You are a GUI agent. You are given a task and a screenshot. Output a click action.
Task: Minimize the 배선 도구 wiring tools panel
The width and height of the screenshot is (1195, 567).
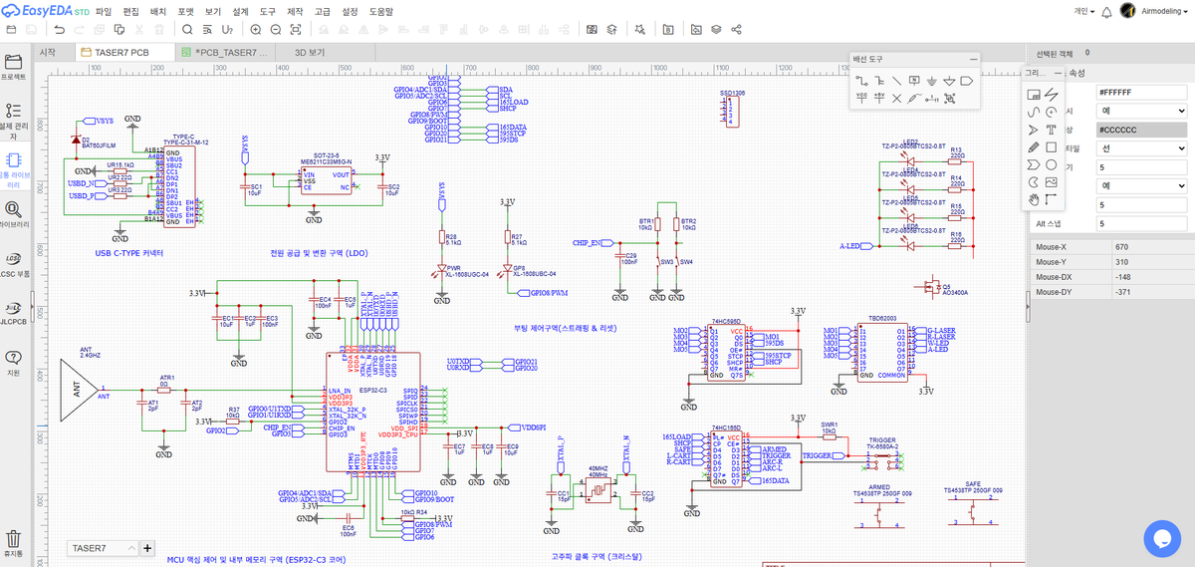(973, 60)
